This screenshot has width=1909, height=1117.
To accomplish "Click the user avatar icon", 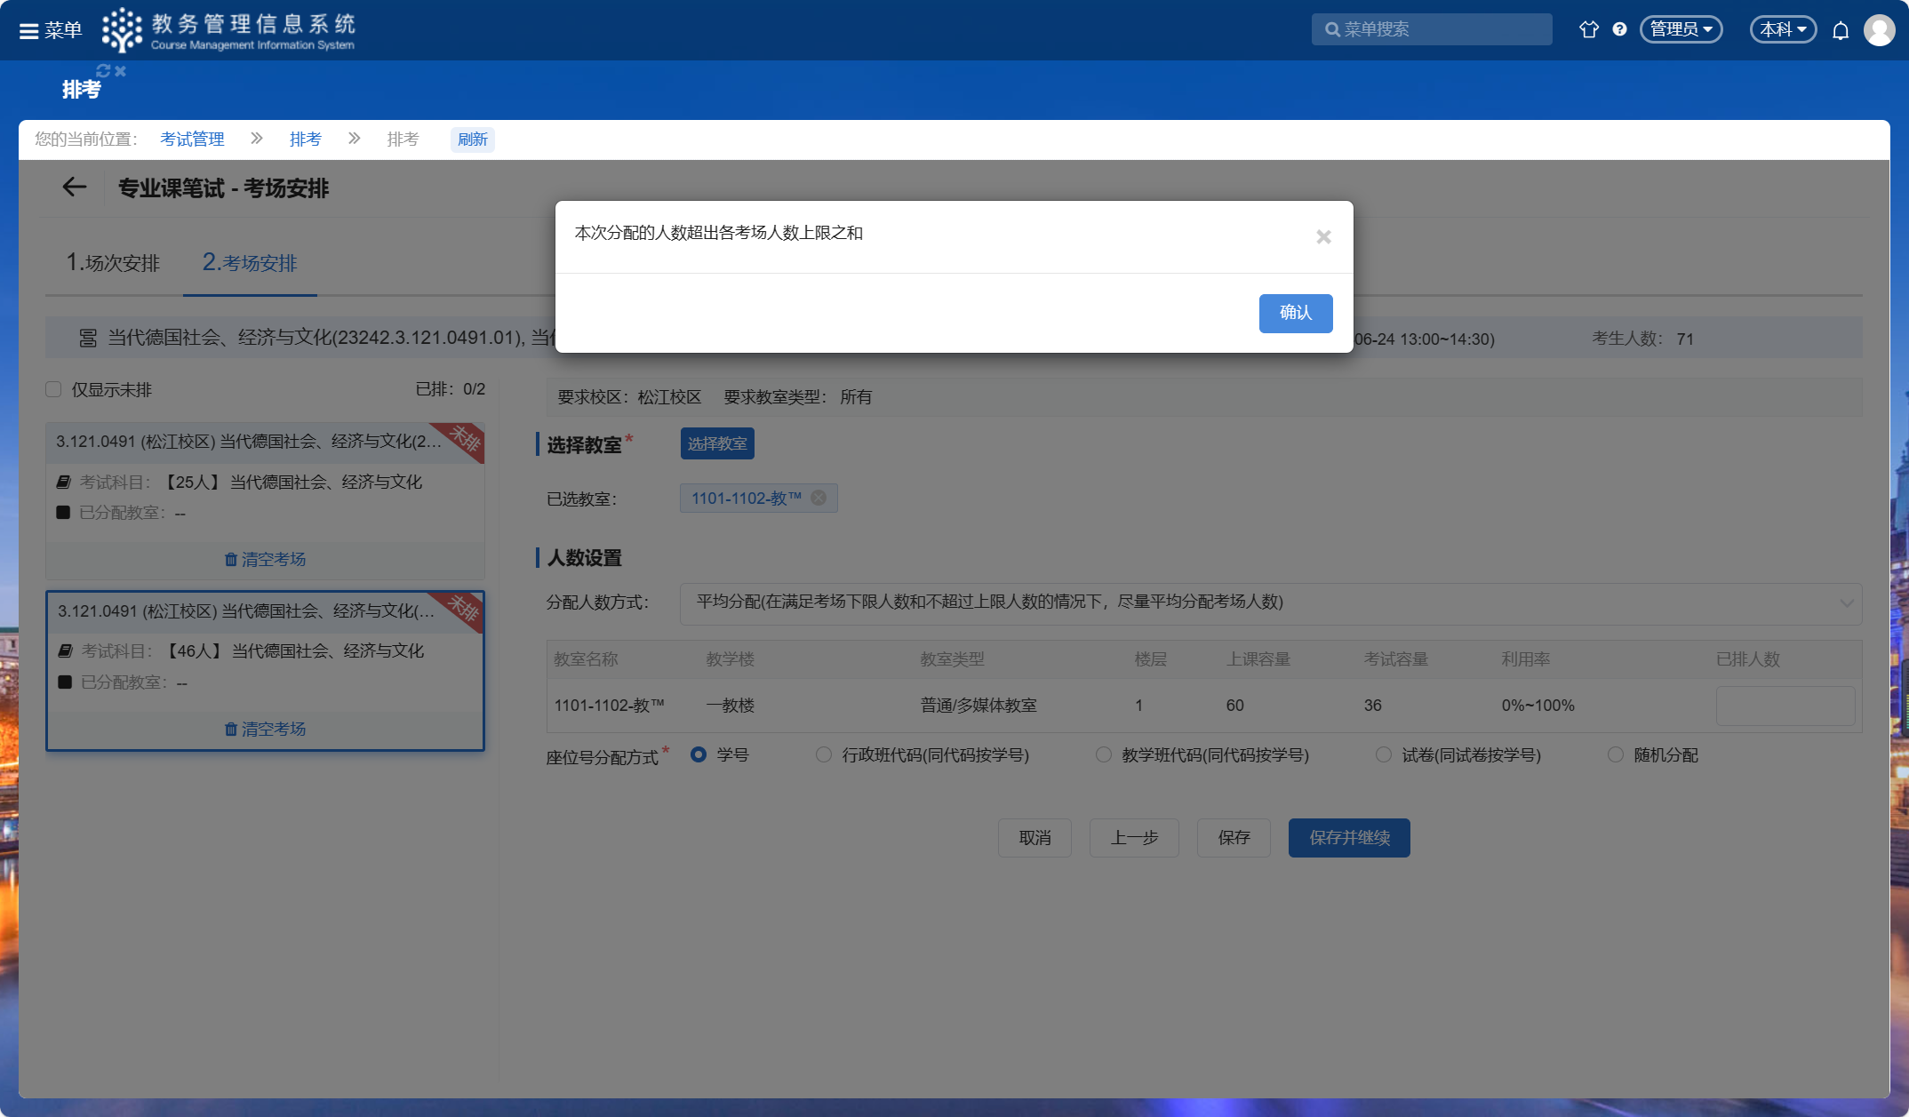I will click(x=1879, y=29).
